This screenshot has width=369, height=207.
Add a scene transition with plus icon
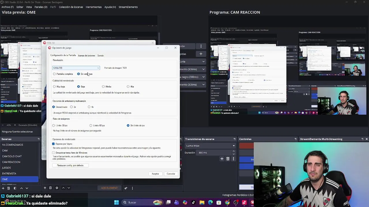point(222,159)
